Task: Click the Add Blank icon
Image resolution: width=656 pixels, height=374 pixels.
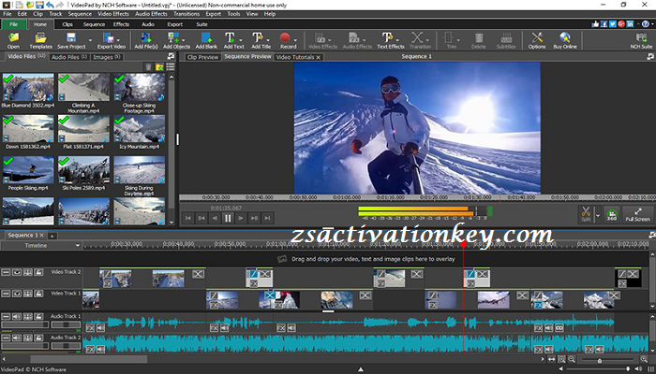Action: (206, 37)
